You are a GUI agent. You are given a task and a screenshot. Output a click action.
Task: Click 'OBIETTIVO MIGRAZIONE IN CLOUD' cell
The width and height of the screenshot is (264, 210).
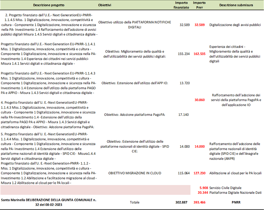pos(135,173)
